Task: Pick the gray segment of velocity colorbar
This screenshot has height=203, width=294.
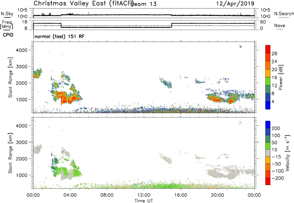Action: pyautogui.click(x=268, y=153)
